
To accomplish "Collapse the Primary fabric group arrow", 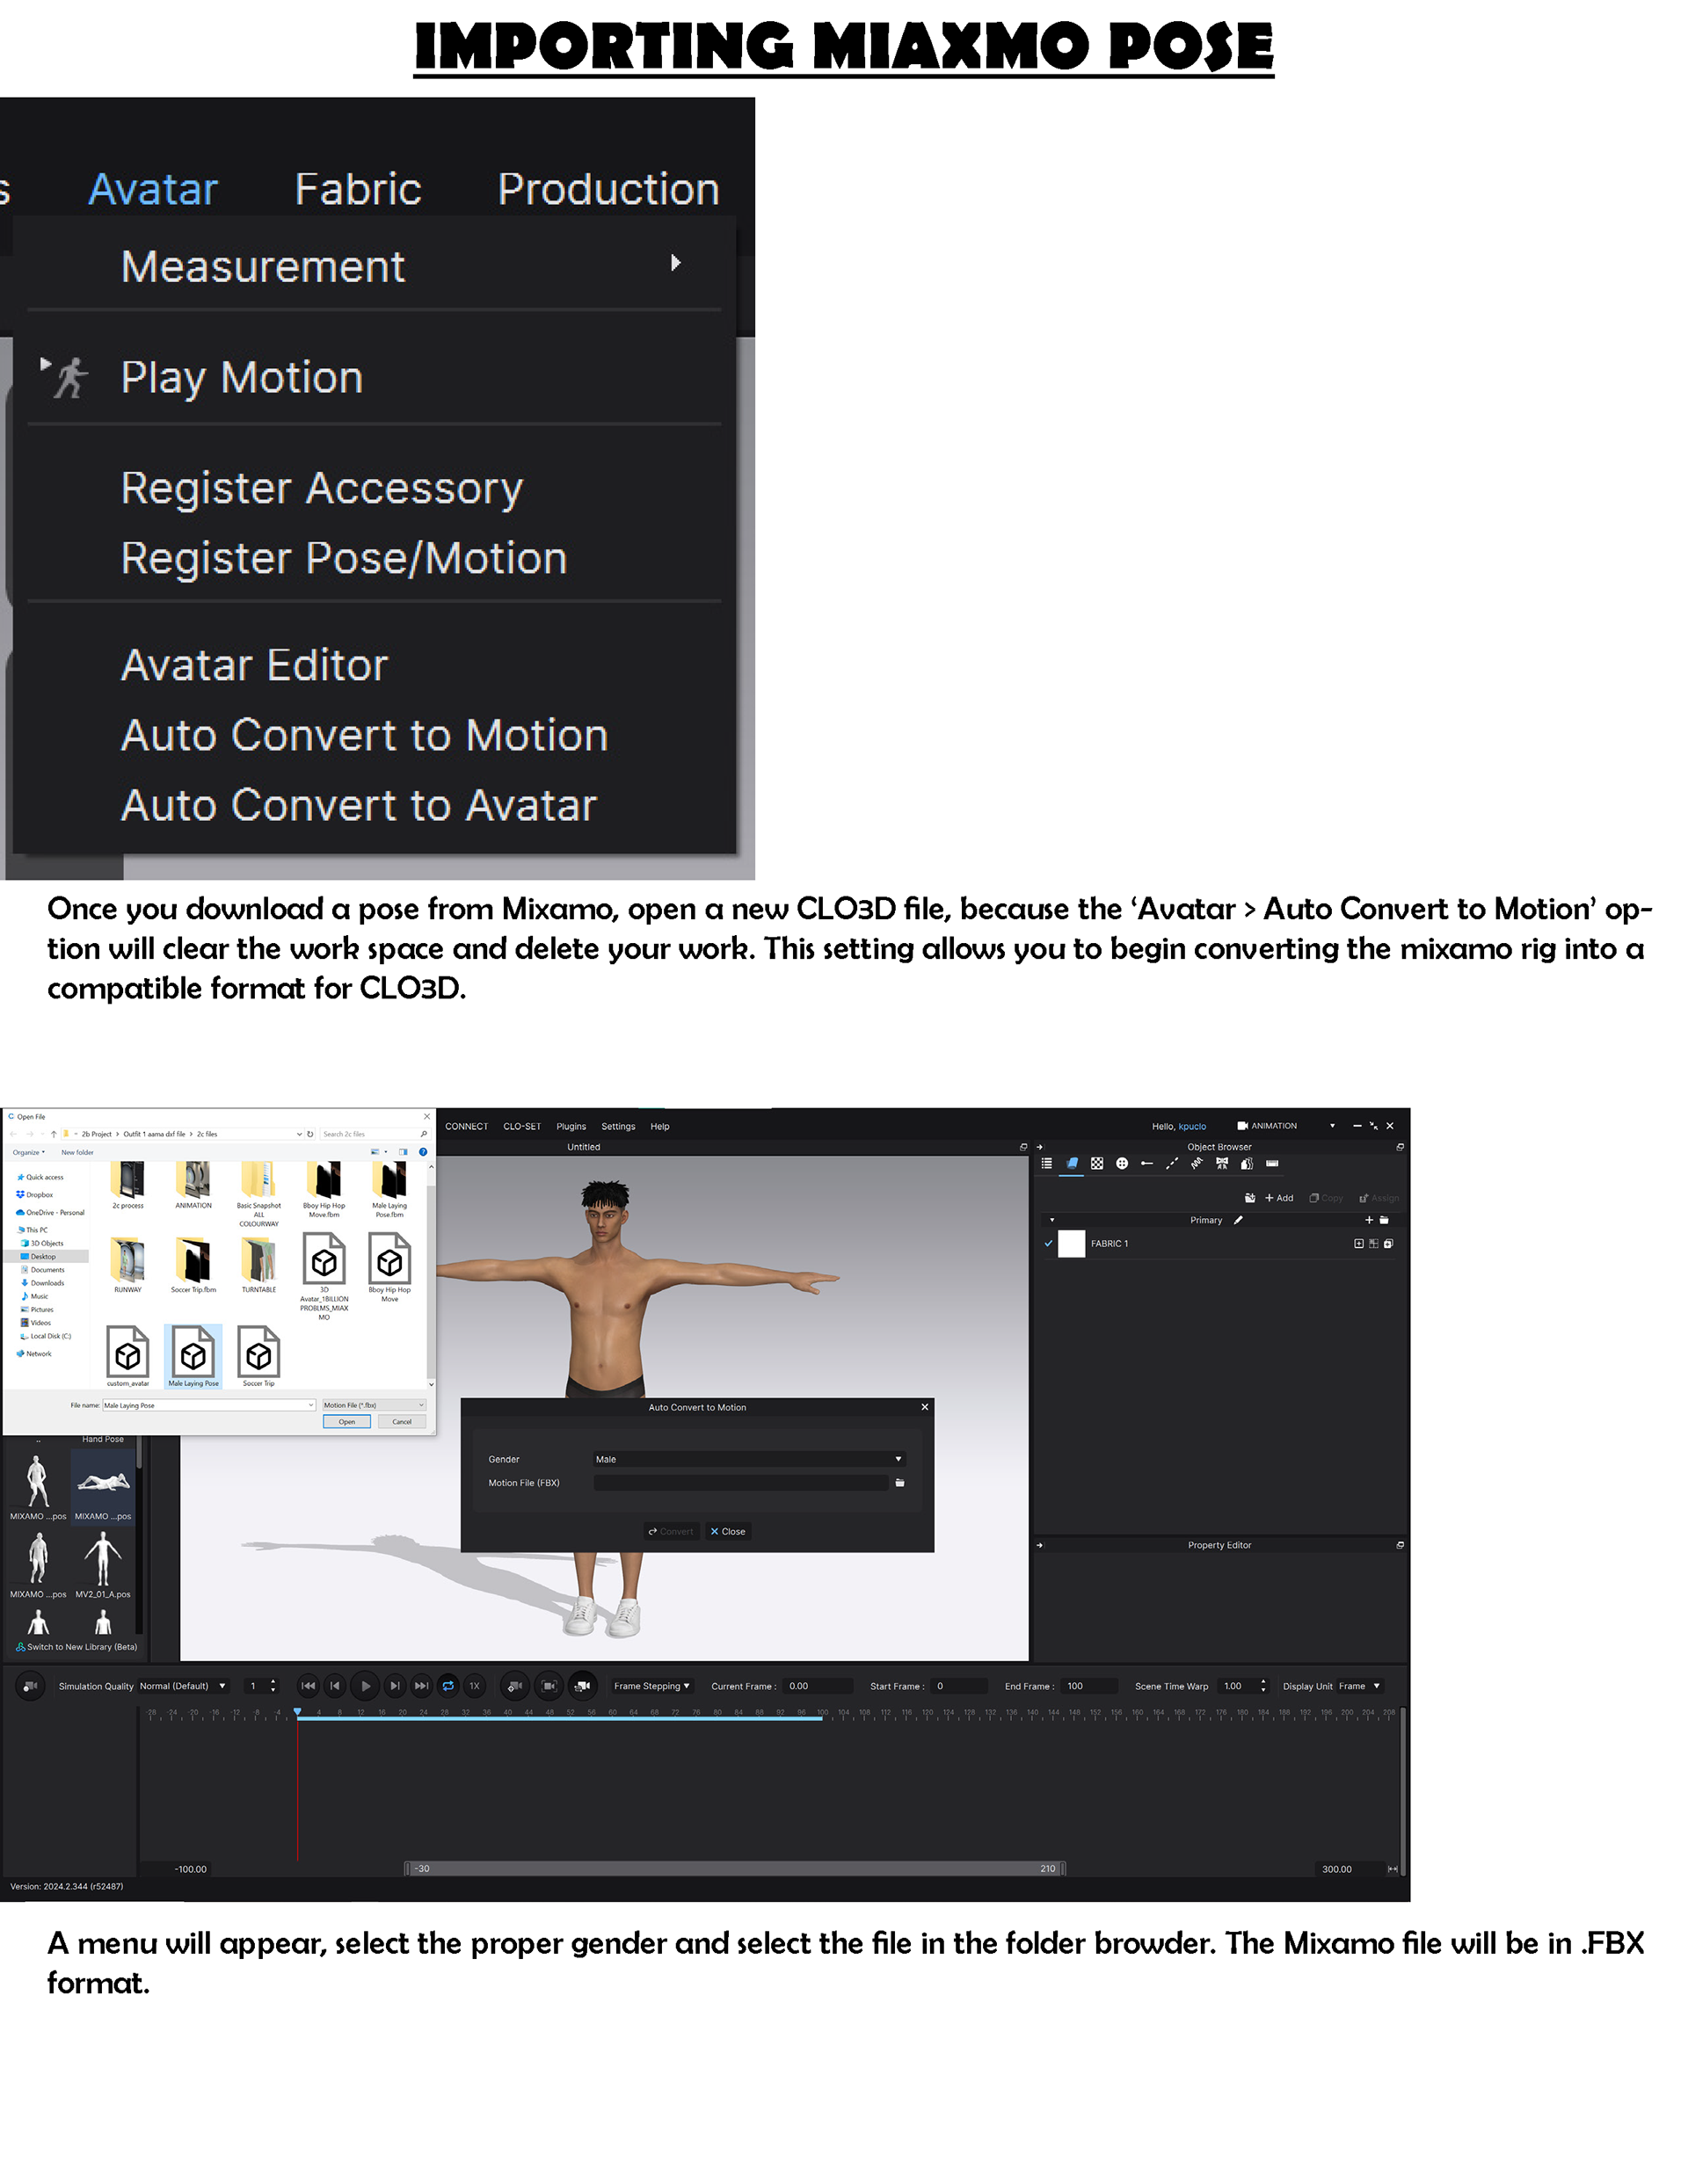I will pos(1051,1220).
